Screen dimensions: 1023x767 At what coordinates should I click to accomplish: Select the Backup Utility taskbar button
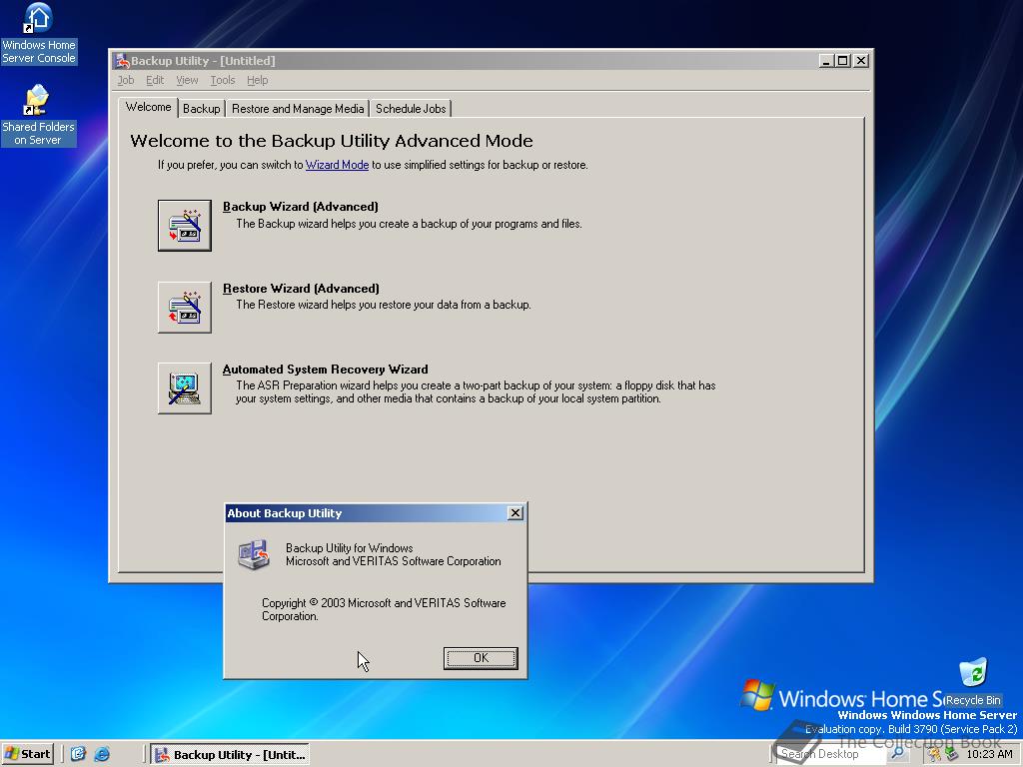(x=231, y=755)
